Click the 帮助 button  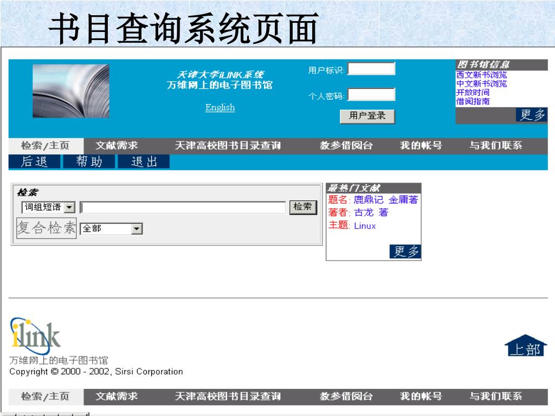(x=89, y=162)
